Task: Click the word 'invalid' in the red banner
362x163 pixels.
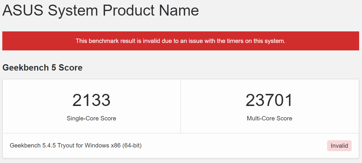Action: pos(151,41)
